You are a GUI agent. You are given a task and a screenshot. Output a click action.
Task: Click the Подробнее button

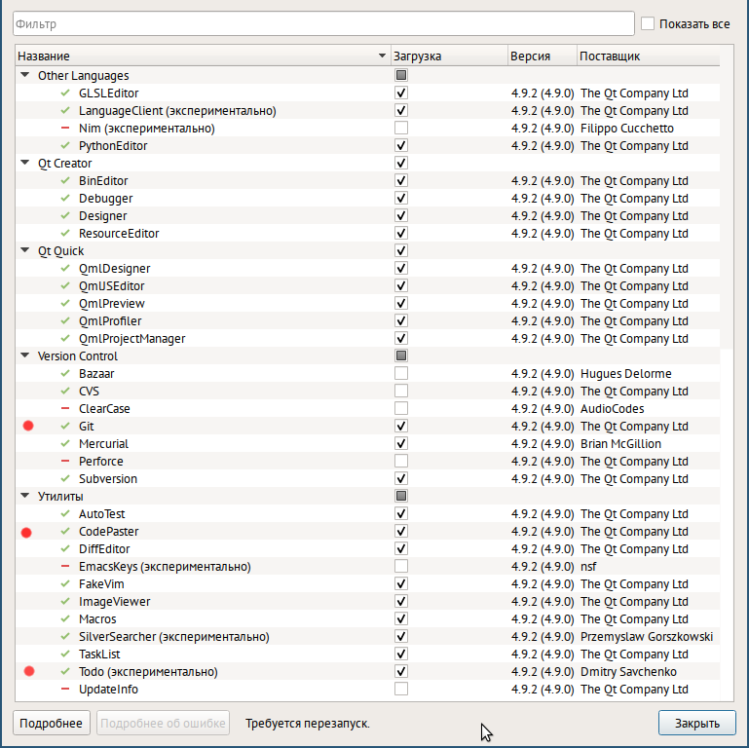pyautogui.click(x=51, y=723)
